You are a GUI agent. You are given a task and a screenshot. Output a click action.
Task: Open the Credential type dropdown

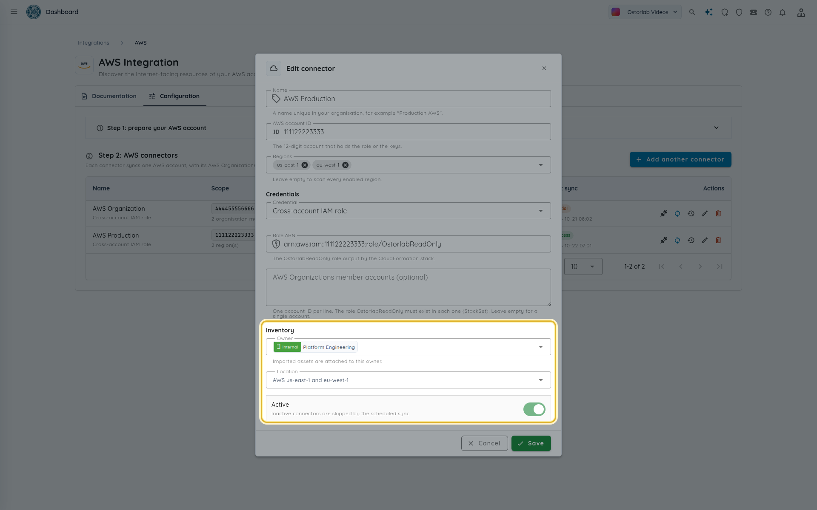coord(408,211)
